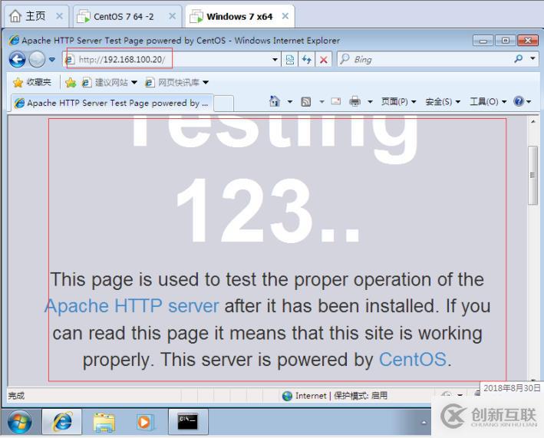
Task: Stop page loading with red X
Action: point(324,60)
